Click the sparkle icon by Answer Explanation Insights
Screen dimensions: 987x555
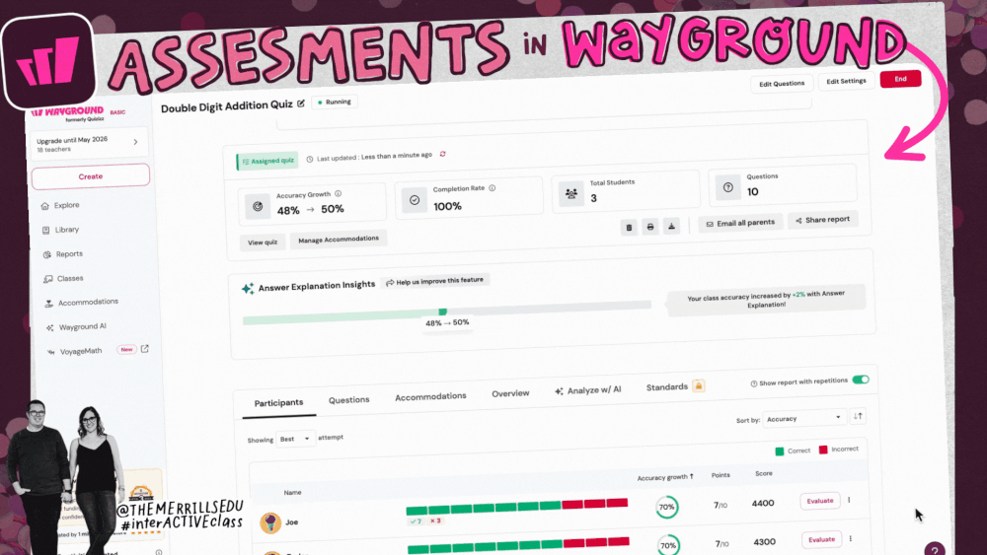click(248, 289)
